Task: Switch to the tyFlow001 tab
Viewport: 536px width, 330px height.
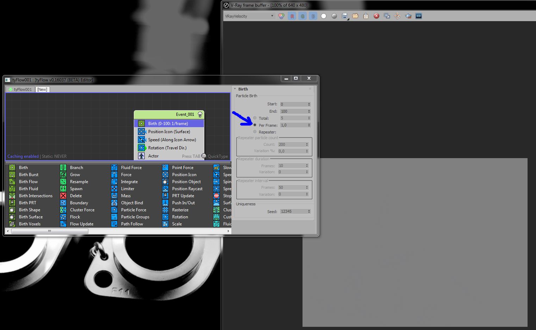Action: coord(20,89)
